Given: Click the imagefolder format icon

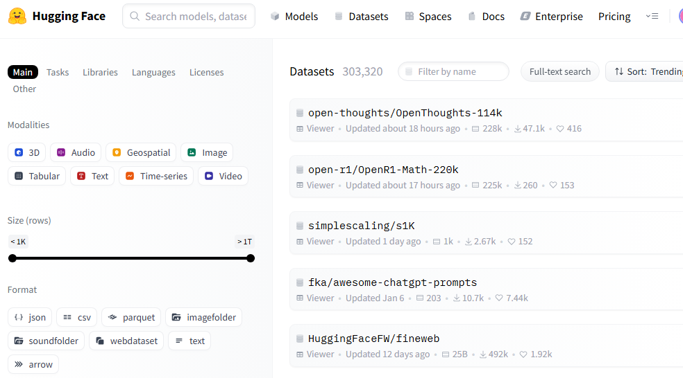Looking at the screenshot, I should [176, 317].
